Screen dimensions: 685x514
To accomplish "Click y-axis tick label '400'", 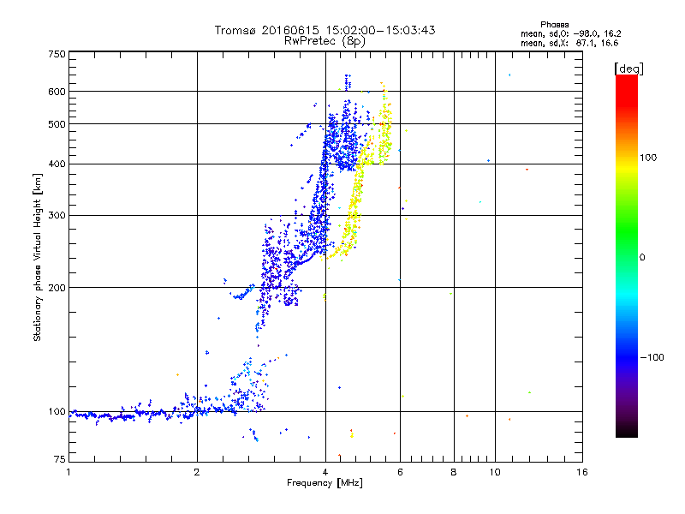I will [57, 164].
